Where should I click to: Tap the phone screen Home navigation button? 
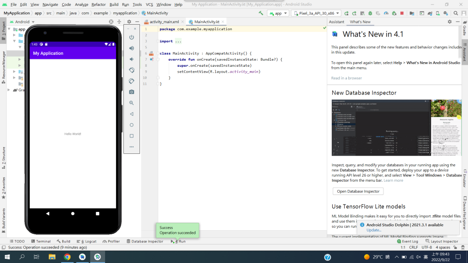pyautogui.click(x=73, y=214)
